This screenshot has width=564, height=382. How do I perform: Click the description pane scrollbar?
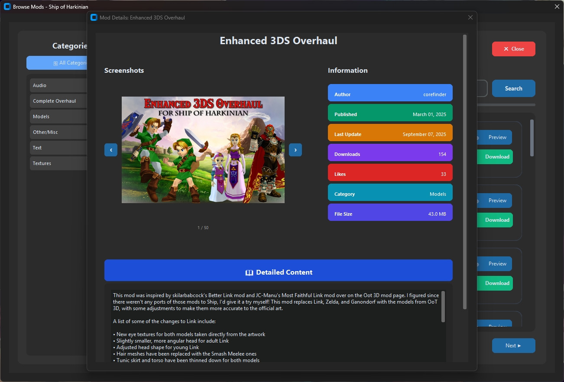pos(443,308)
